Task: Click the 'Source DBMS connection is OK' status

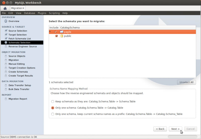Action: click(x=19, y=137)
